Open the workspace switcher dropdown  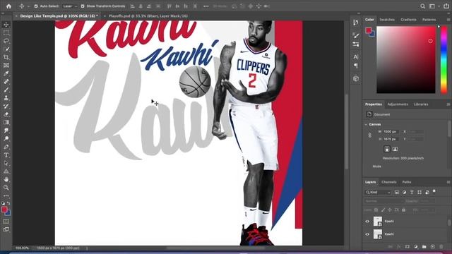click(434, 6)
